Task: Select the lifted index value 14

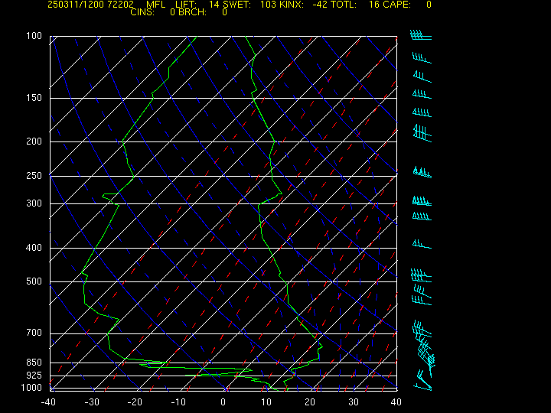Action: click(x=214, y=5)
